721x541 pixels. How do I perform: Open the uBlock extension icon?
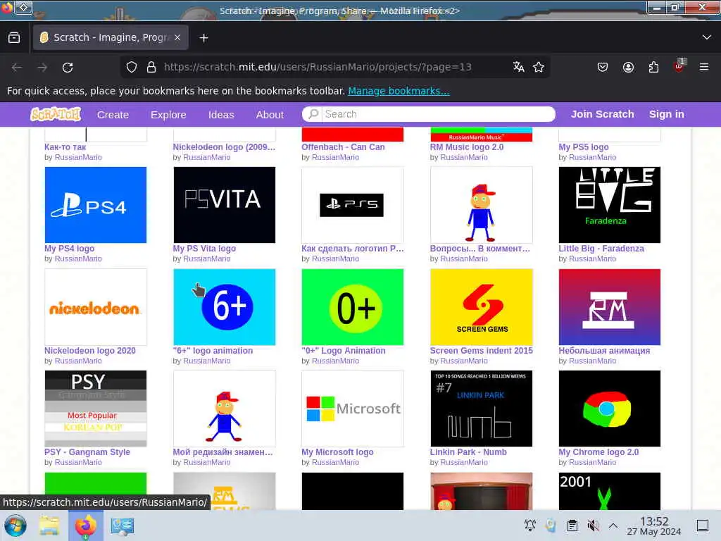tap(679, 66)
